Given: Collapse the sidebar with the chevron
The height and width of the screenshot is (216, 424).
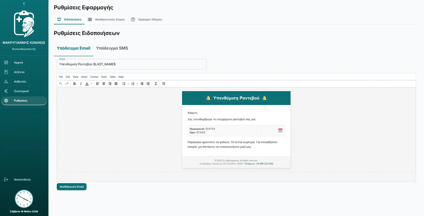Looking at the screenshot, I should tap(24, 4).
